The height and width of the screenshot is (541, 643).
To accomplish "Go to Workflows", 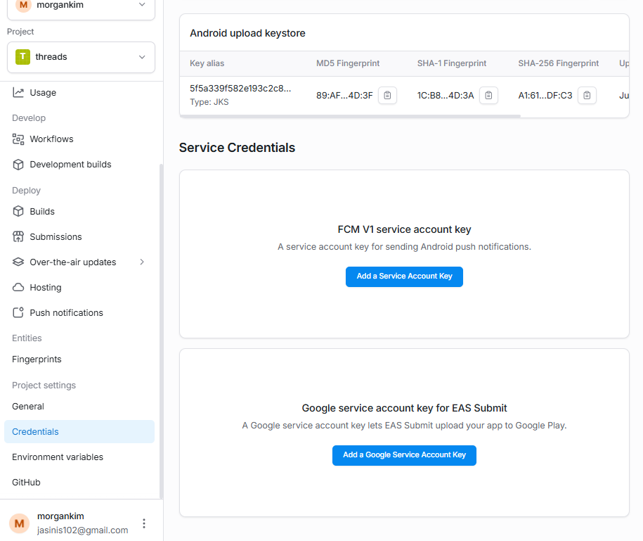I will (x=79, y=139).
